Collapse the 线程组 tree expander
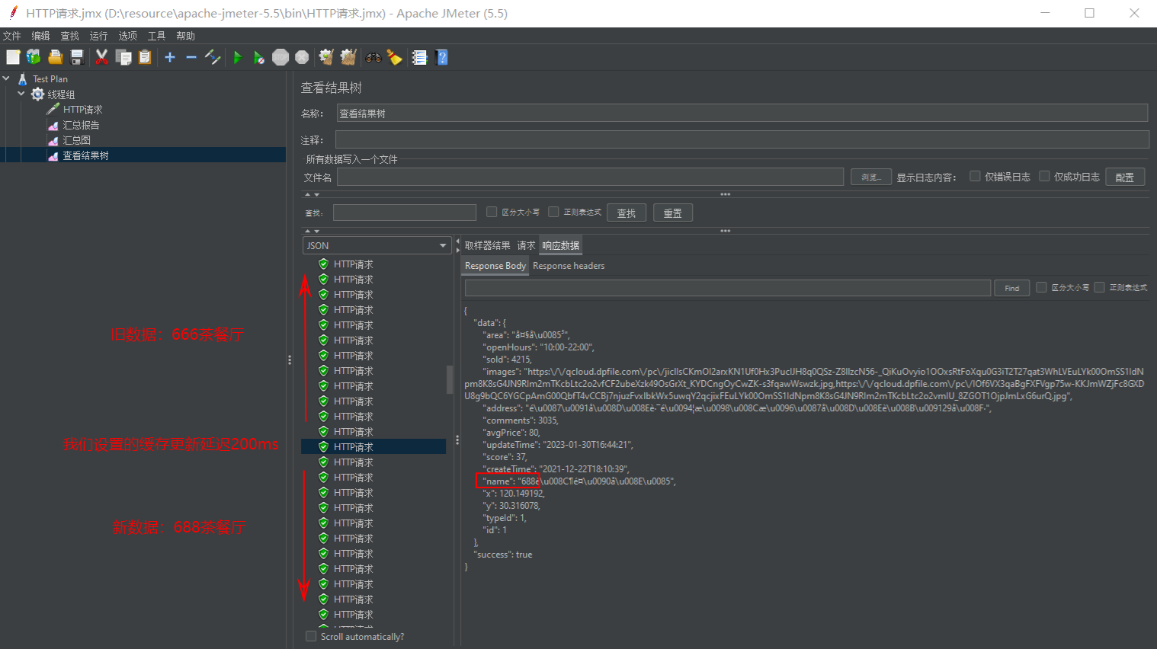 (x=21, y=94)
